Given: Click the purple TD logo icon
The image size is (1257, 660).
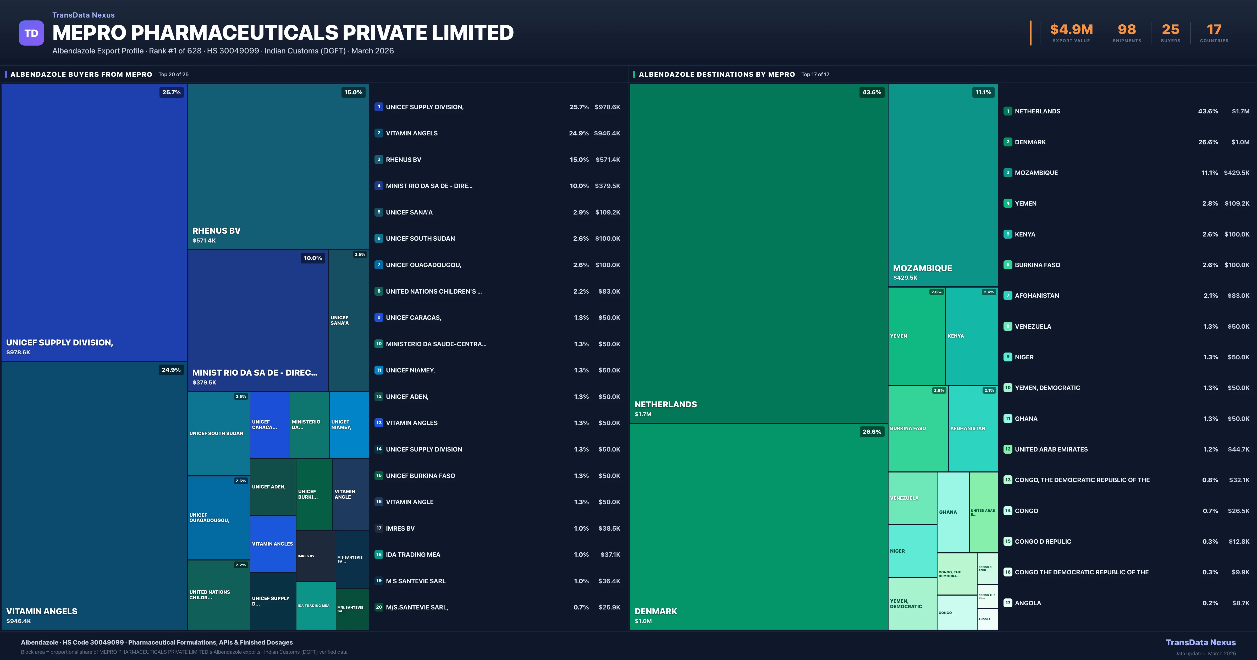Looking at the screenshot, I should point(31,33).
